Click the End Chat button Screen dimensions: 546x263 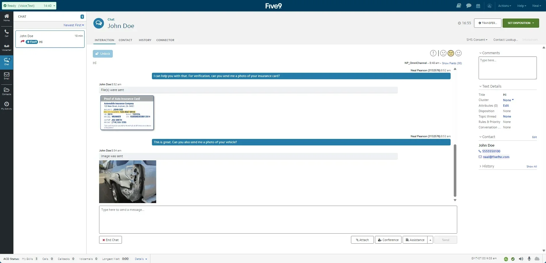[x=111, y=240]
